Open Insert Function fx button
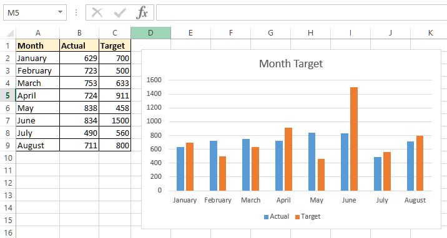 (142, 13)
